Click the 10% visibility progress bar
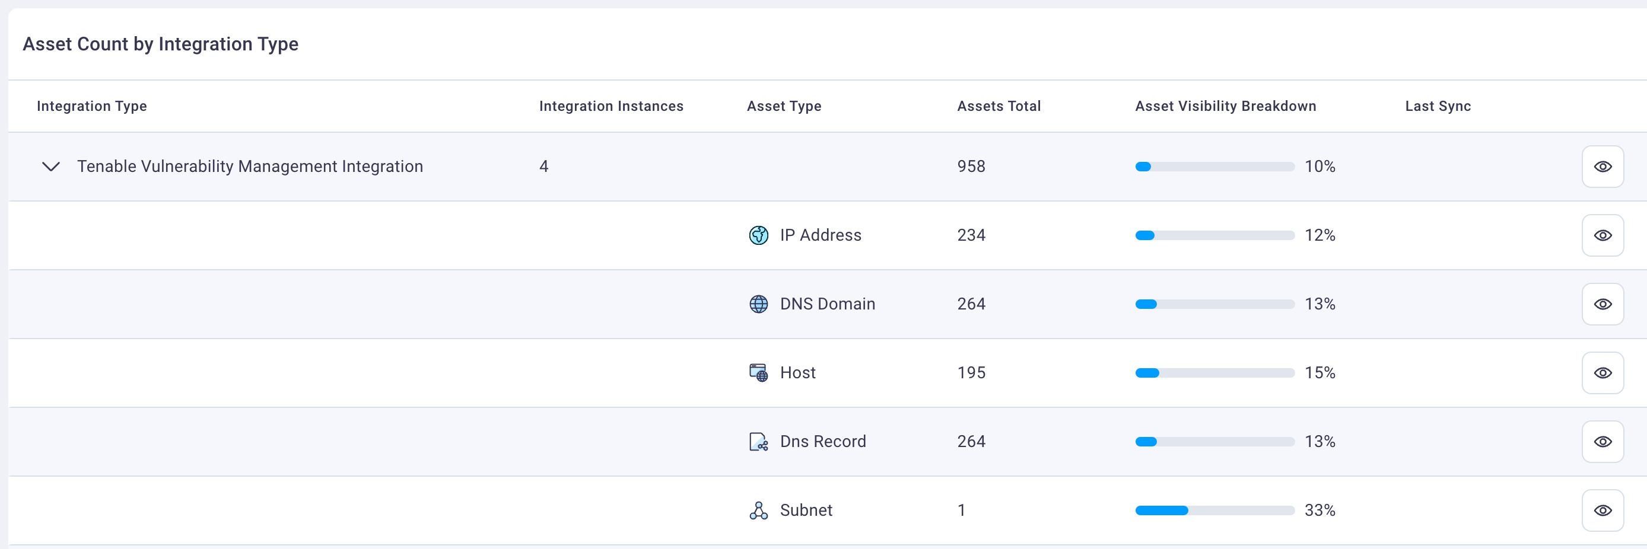 tap(1215, 167)
